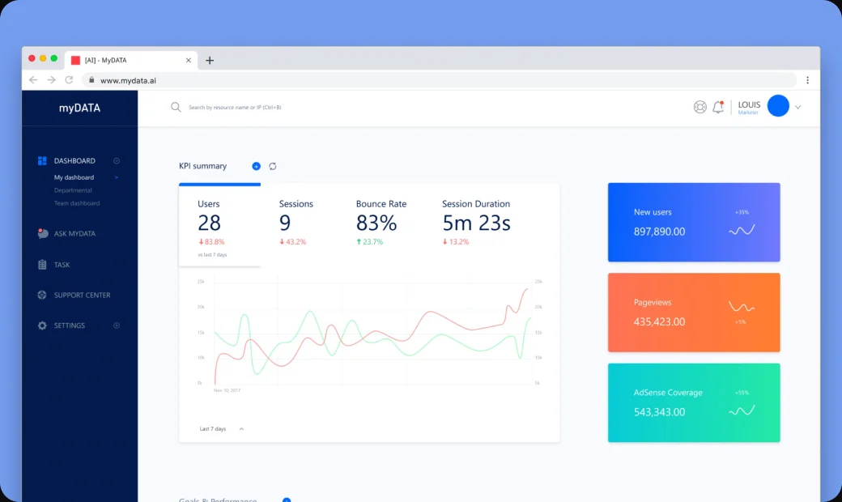
Task: Open ASK MYDATA menu item
Action: click(x=74, y=233)
